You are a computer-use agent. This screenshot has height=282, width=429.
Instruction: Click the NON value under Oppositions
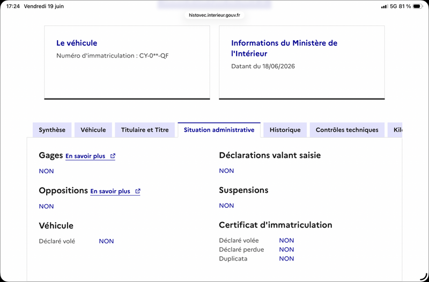tap(46, 206)
